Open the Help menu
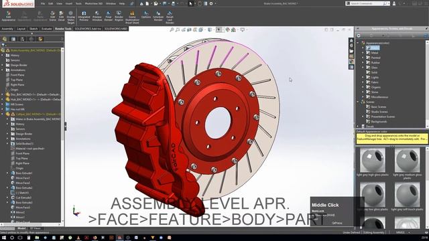 click(122, 4)
